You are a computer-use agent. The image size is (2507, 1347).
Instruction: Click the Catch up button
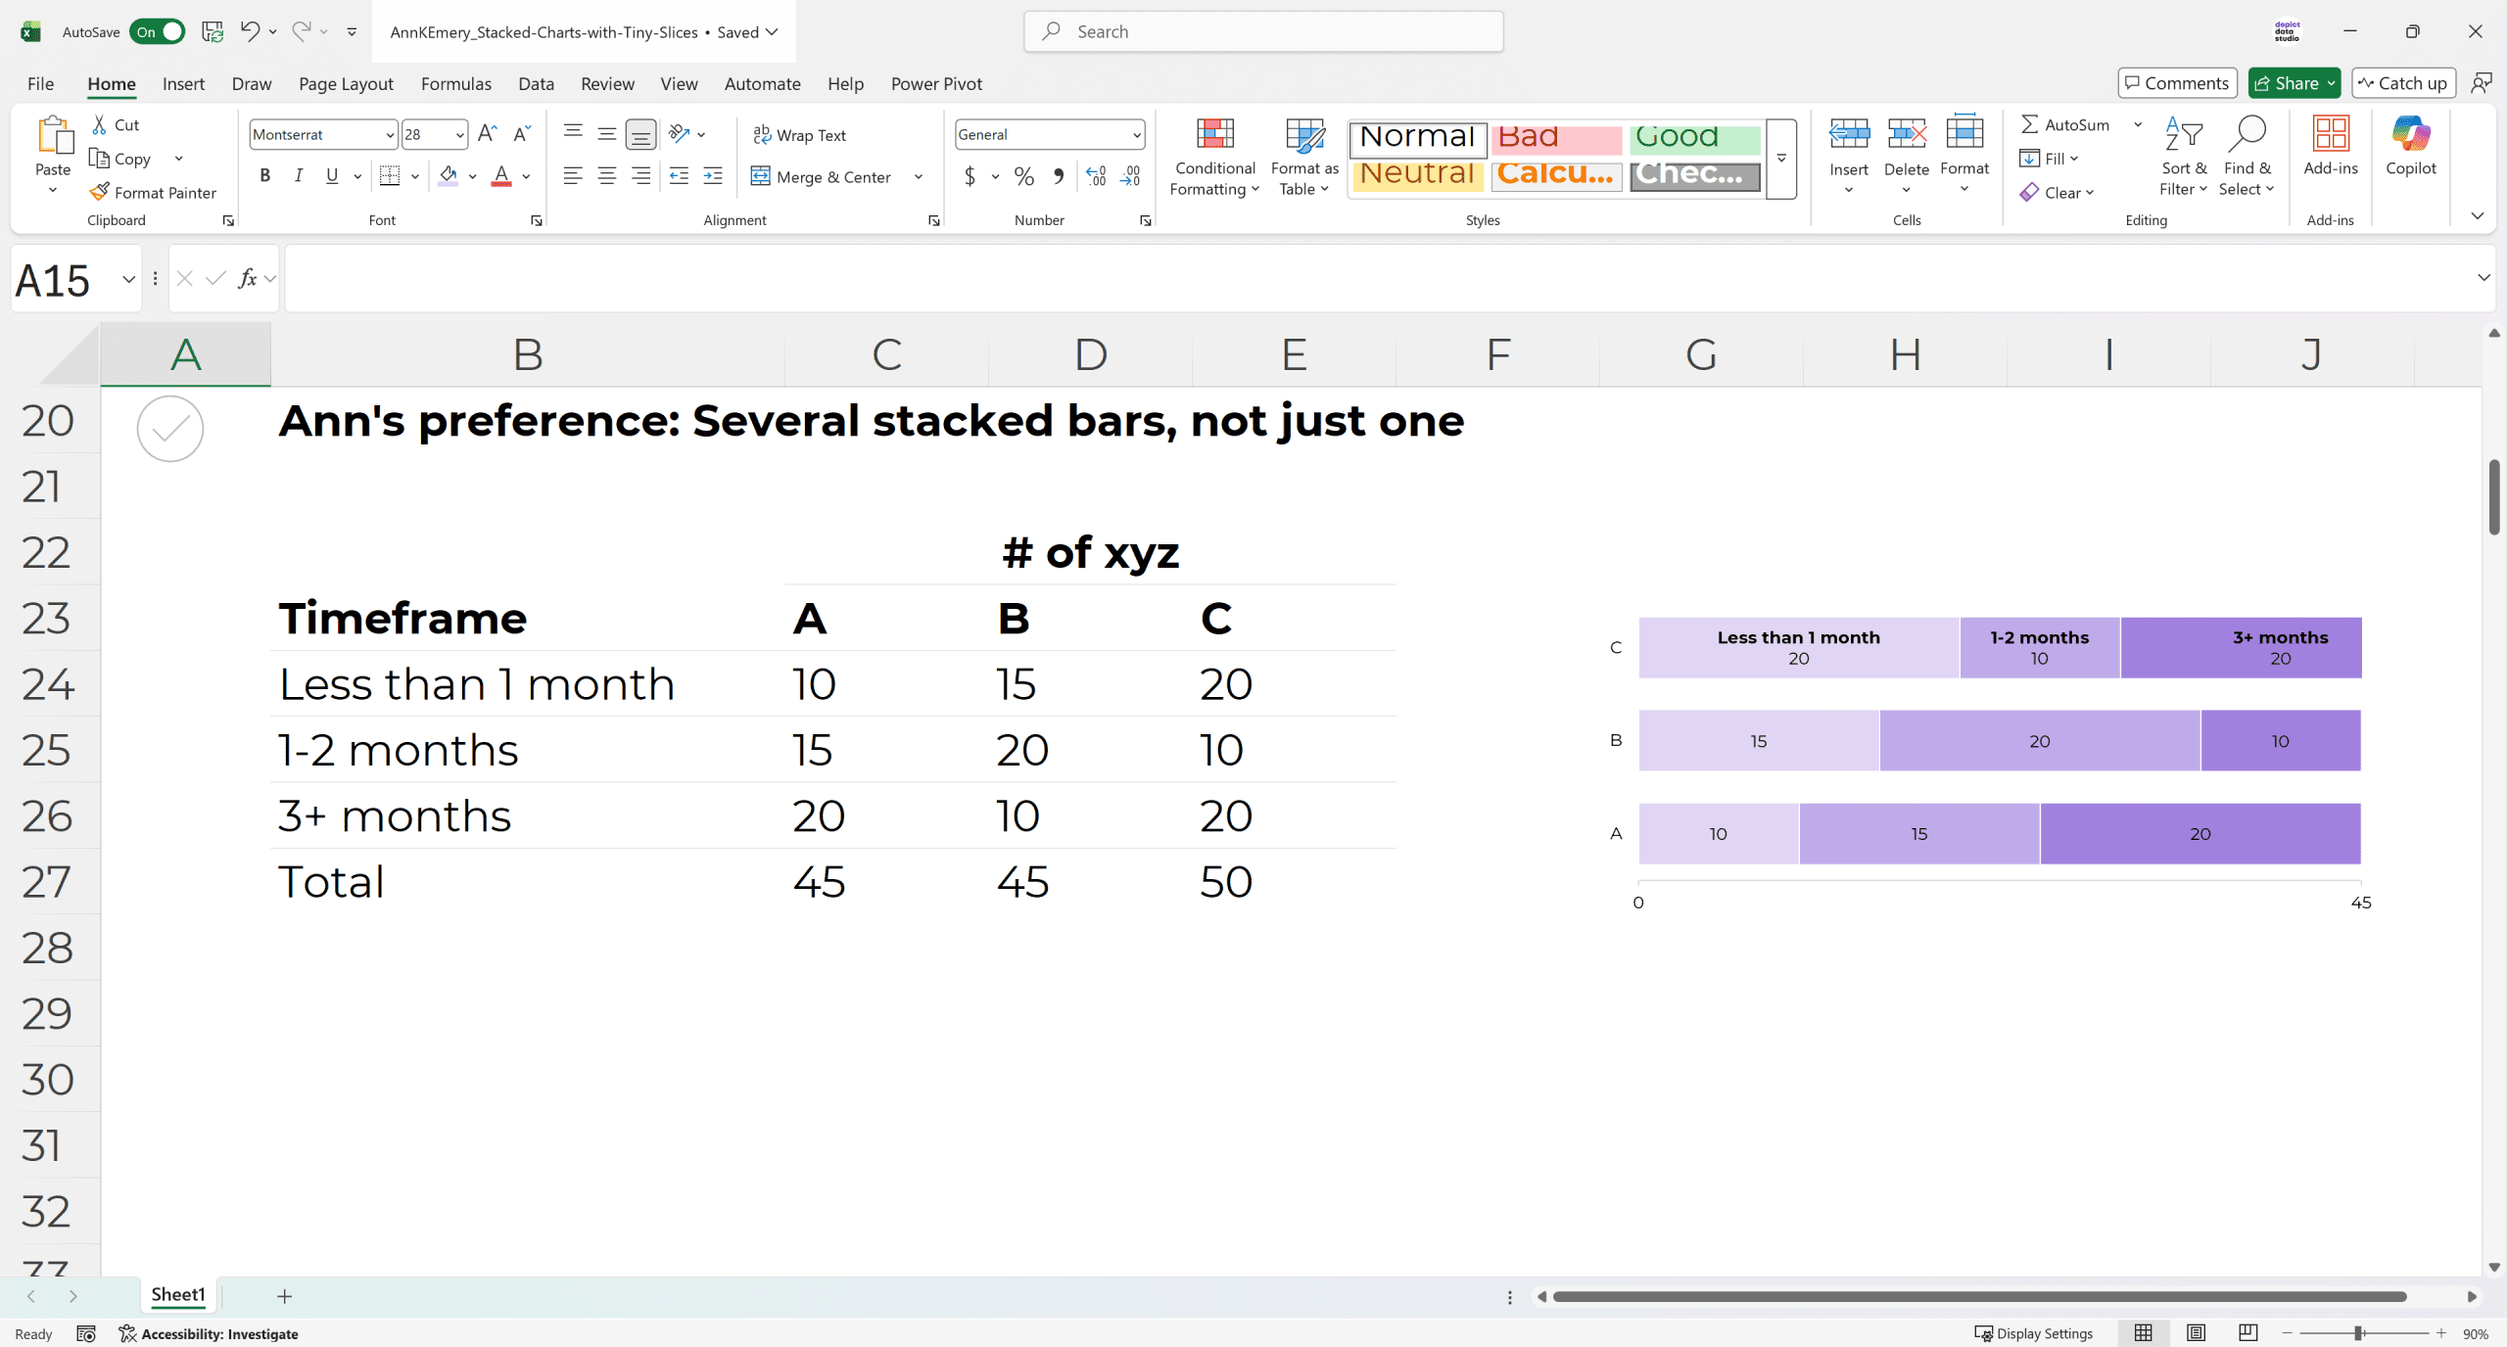pyautogui.click(x=2403, y=83)
